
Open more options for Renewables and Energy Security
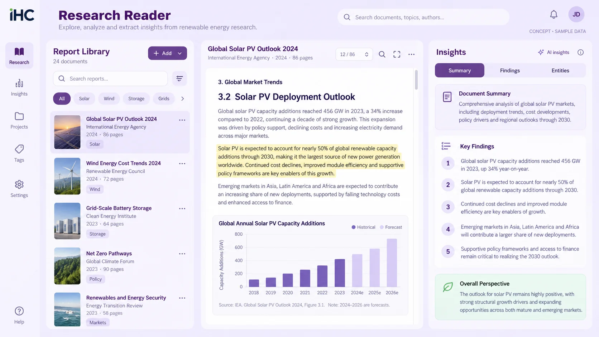coord(182,298)
